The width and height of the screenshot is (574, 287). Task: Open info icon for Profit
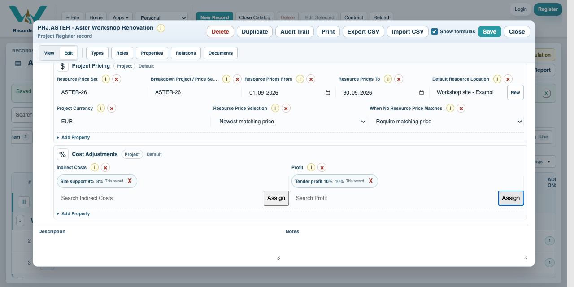pyautogui.click(x=311, y=168)
